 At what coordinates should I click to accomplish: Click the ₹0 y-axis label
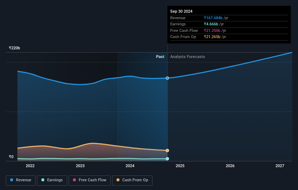coord(11,157)
